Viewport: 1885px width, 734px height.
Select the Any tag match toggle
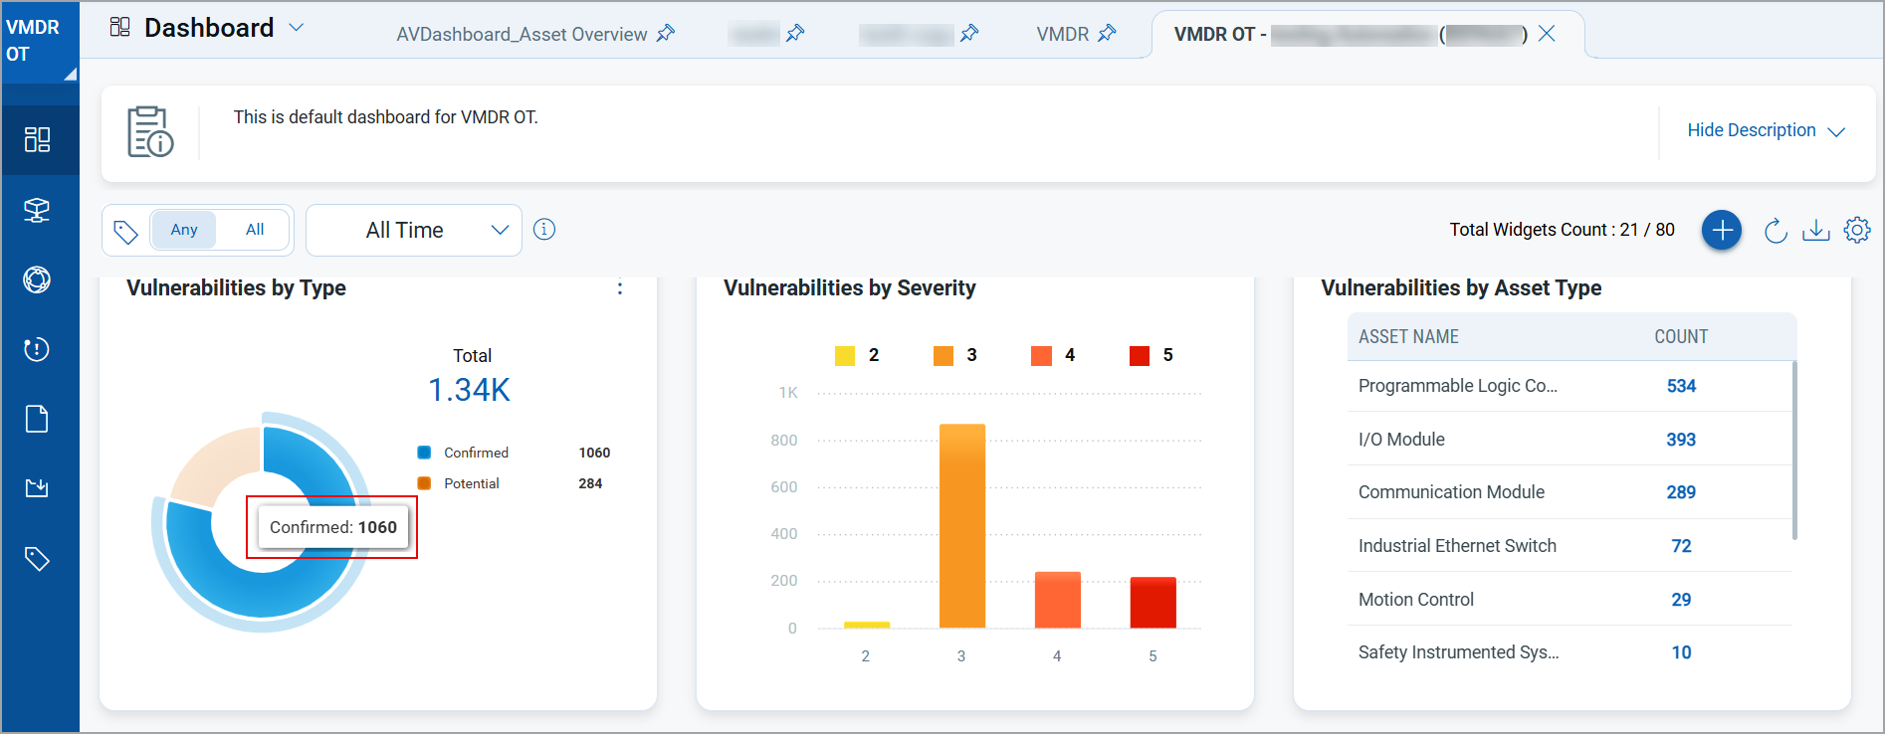pos(184,230)
